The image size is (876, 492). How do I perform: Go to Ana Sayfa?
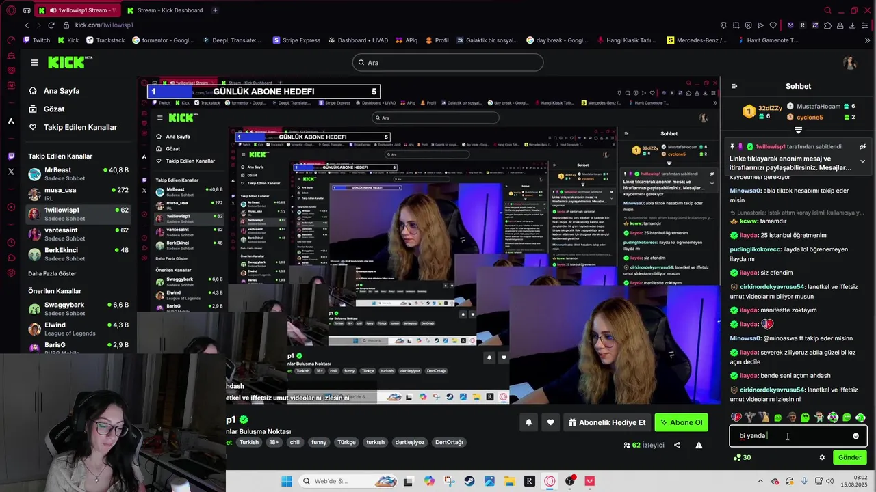pyautogui.click(x=55, y=91)
